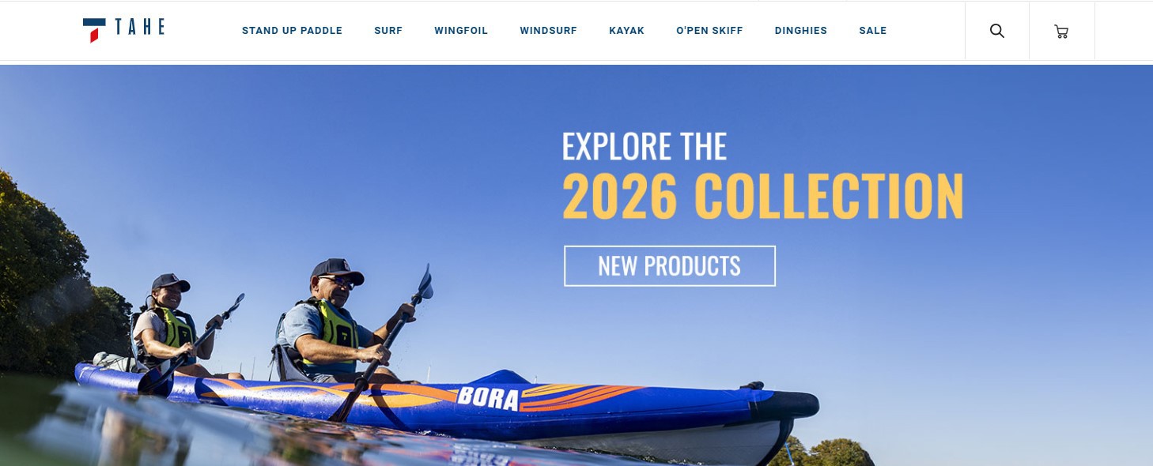Viewport: 1153px width, 466px height.
Task: Click the man paddling in front seat
Action: [332, 324]
